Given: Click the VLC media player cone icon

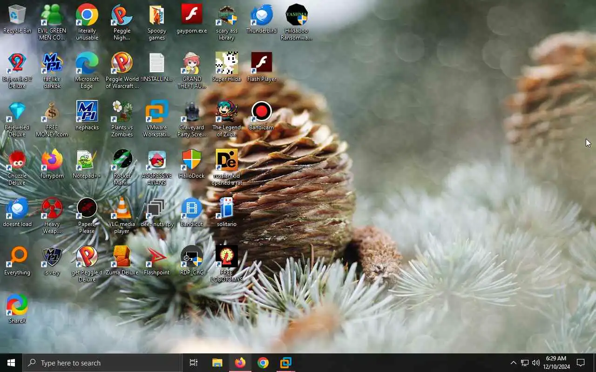Looking at the screenshot, I should 122,216.
